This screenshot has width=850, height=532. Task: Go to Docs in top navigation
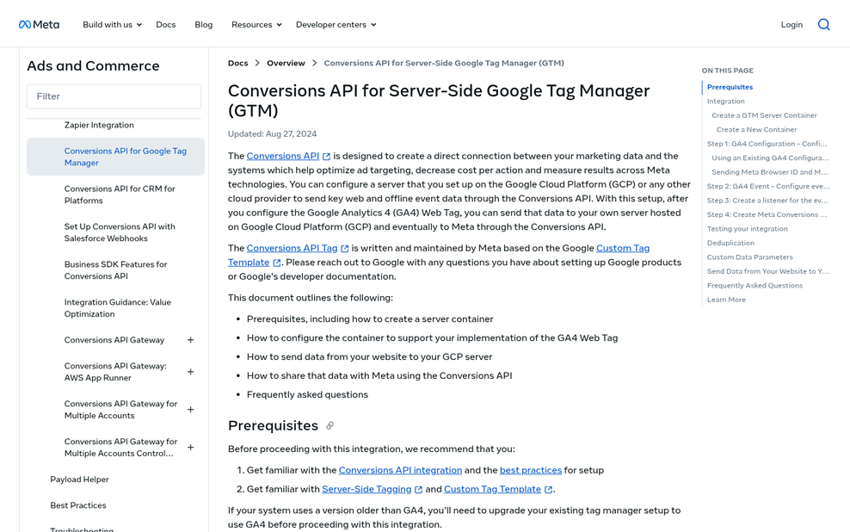pyautogui.click(x=166, y=24)
